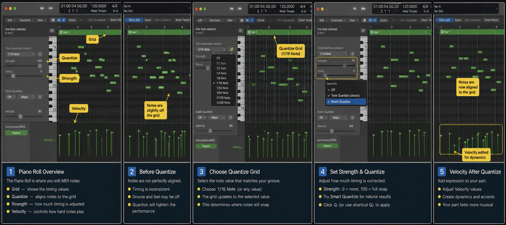The width and height of the screenshot is (506, 225).
Task: Click catch playhead icon in Set Strength & Quantize panel
Action: click(363, 31)
